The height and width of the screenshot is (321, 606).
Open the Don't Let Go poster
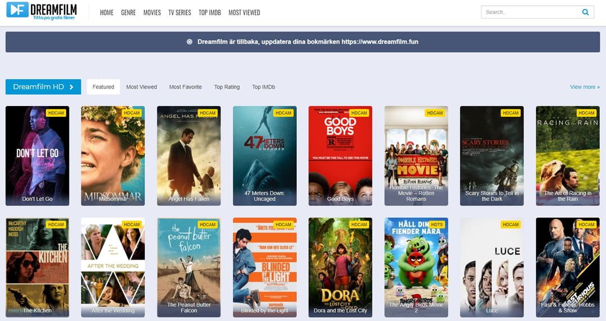click(38, 156)
